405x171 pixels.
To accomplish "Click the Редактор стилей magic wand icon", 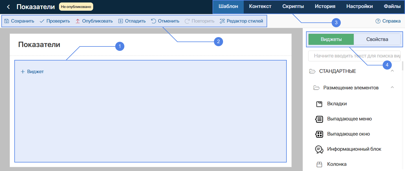I will coord(222,21).
